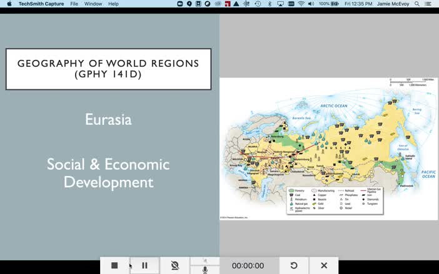Screen dimensions: 439x274
Task: Open the Jamie McEvoy user menu
Action: [393, 4]
